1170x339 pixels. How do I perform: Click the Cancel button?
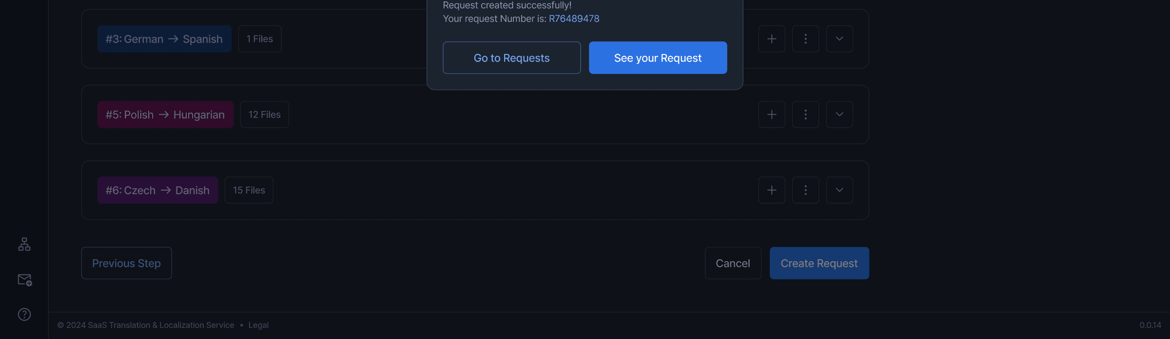(x=733, y=263)
